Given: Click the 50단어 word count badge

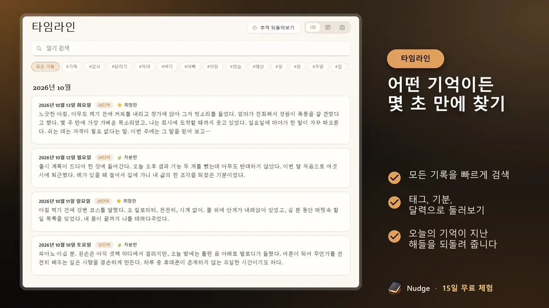Looking at the screenshot, I should (104, 105).
